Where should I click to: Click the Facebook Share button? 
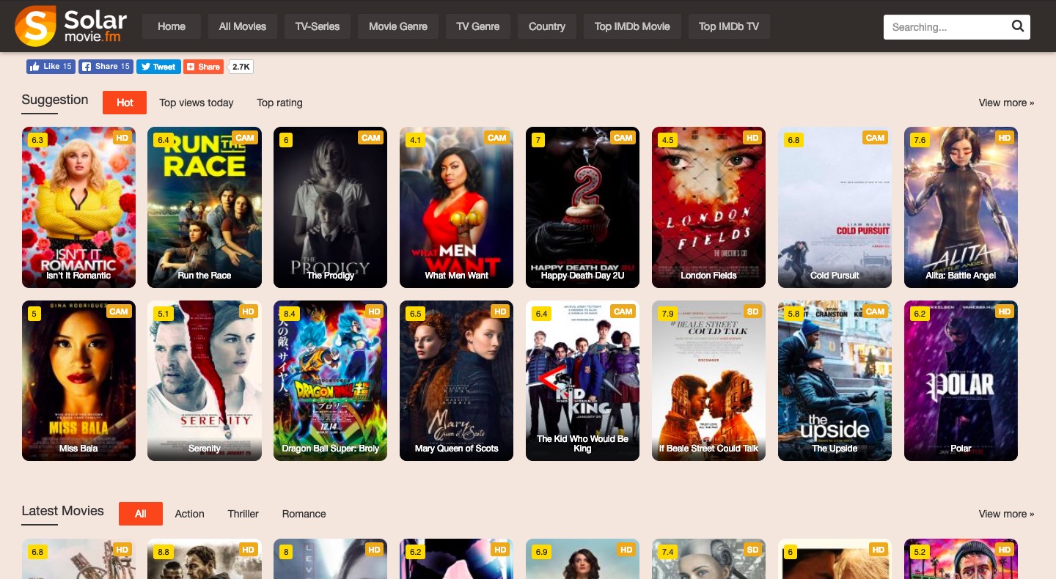(106, 67)
